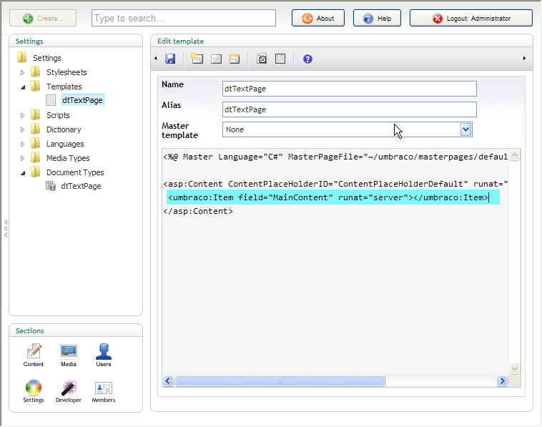The width and height of the screenshot is (542, 427).
Task: Insert content area dashed box icon
Action: coord(280,59)
